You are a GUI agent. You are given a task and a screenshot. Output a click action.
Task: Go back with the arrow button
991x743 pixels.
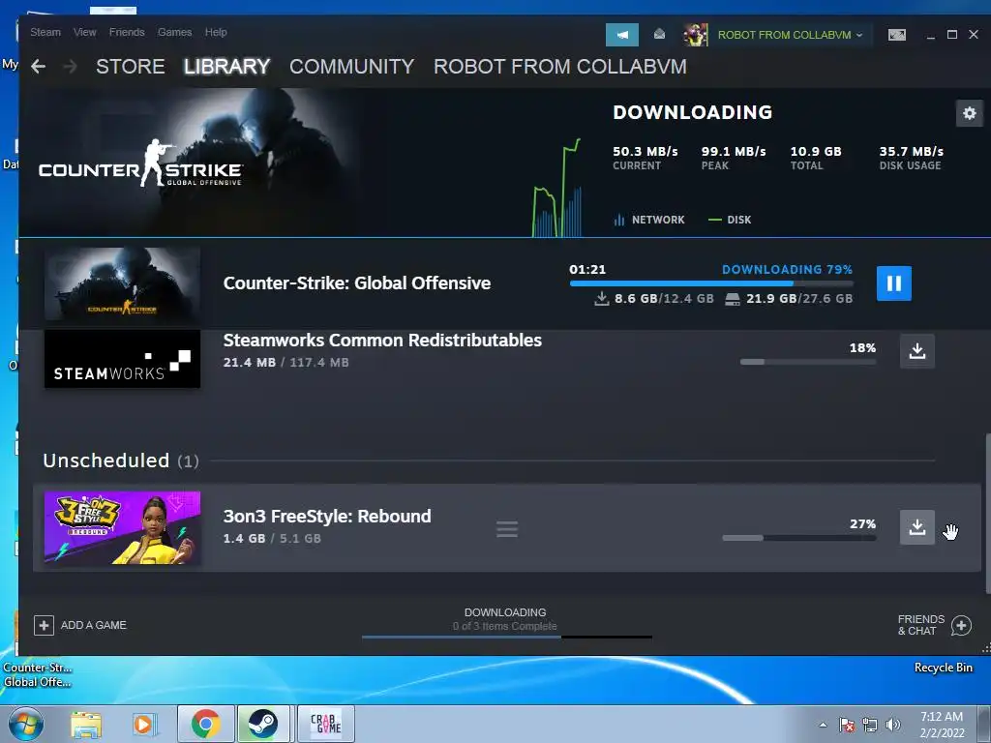[x=38, y=67]
